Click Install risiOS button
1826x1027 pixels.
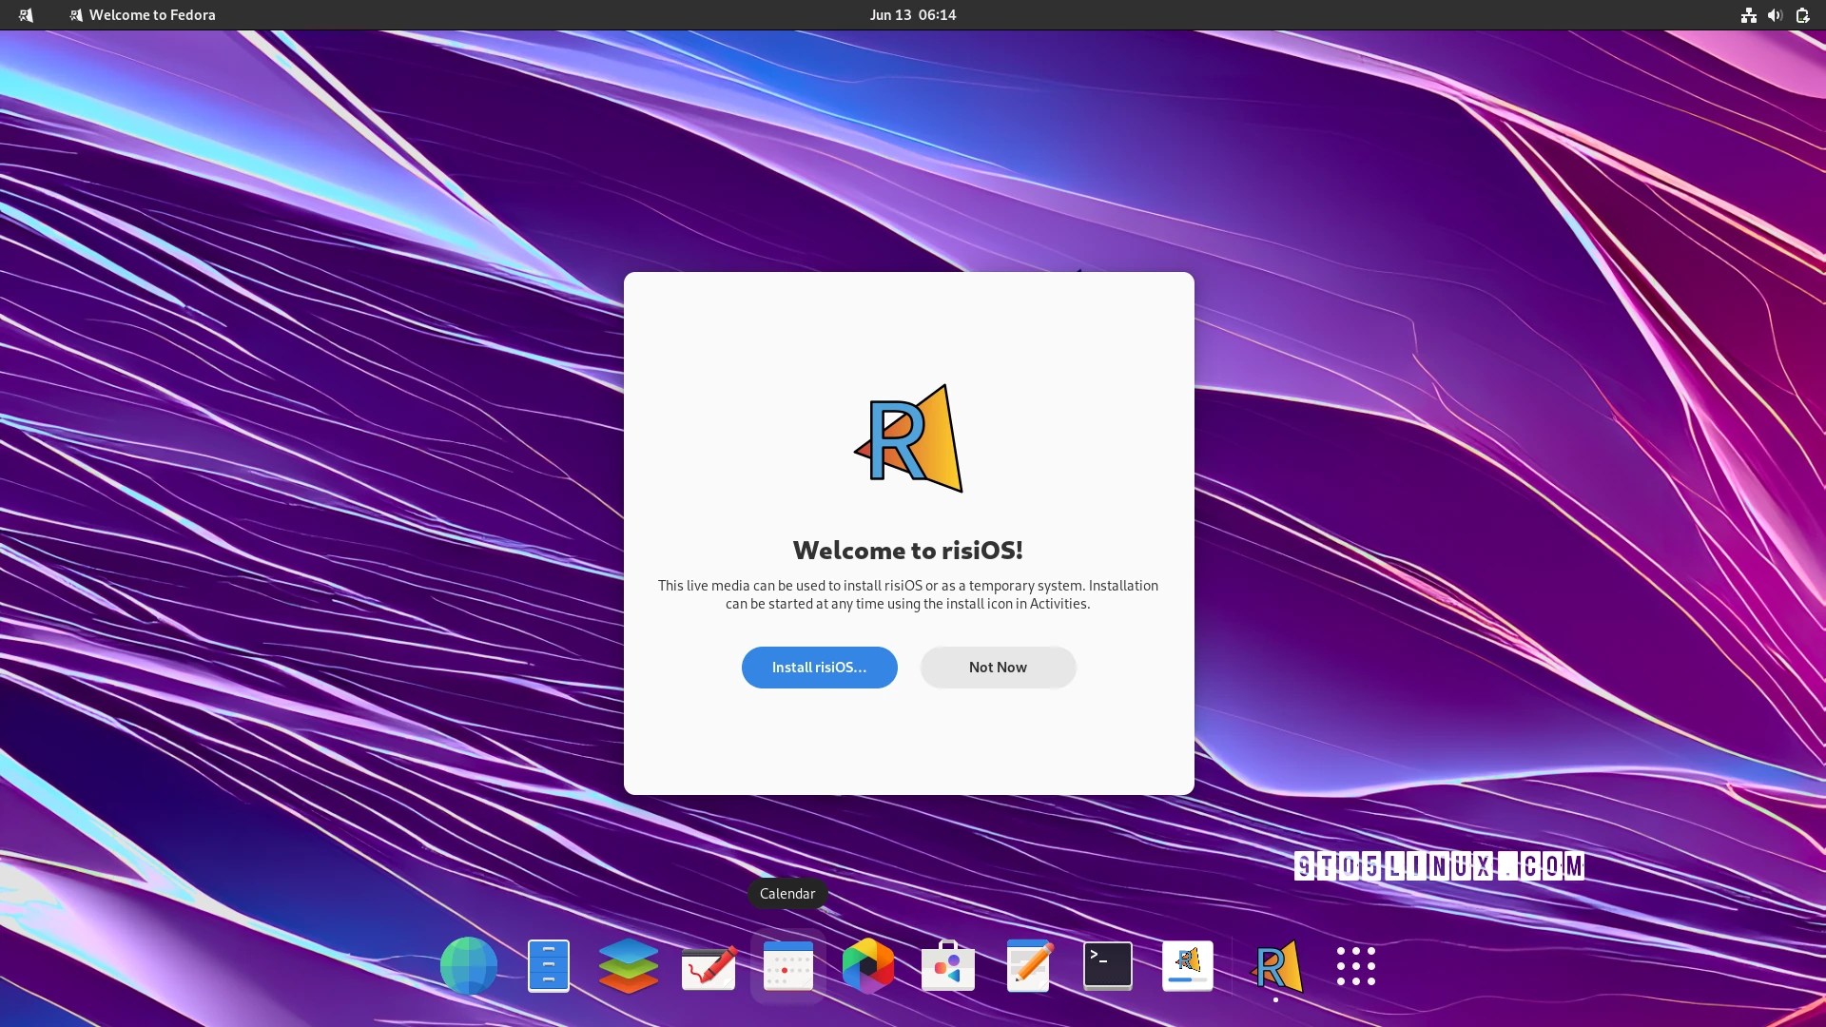pyautogui.click(x=819, y=668)
